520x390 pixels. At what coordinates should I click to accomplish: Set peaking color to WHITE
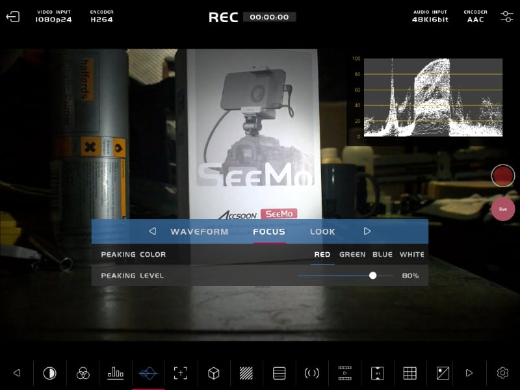(411, 254)
